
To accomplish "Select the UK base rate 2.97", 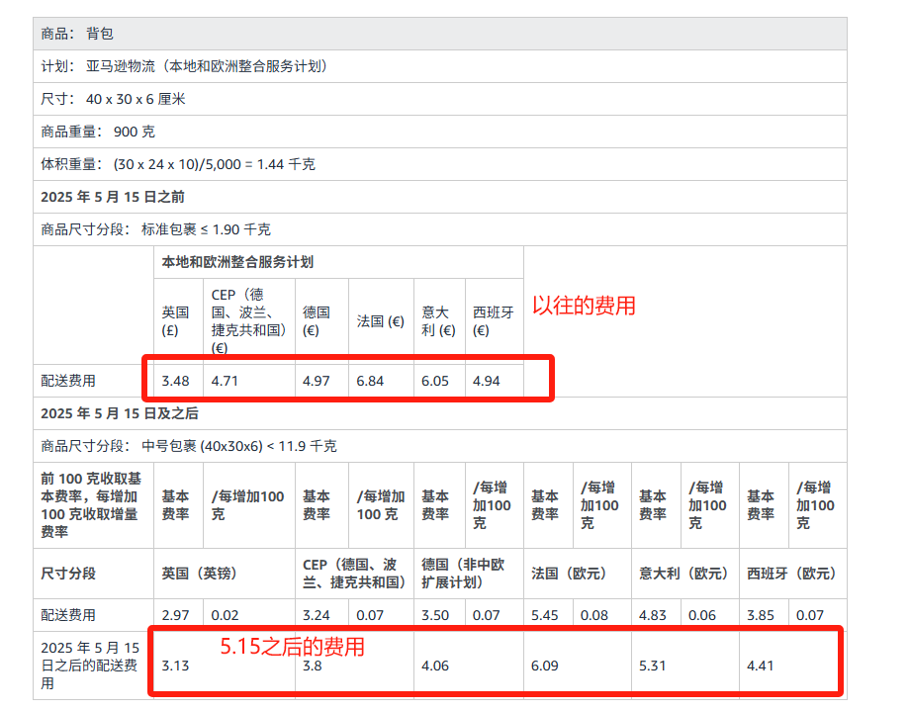I will [x=175, y=615].
